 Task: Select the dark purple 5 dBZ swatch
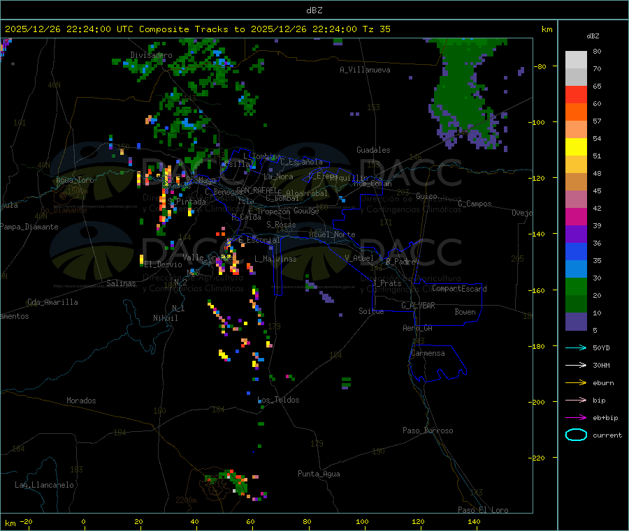tap(576, 322)
